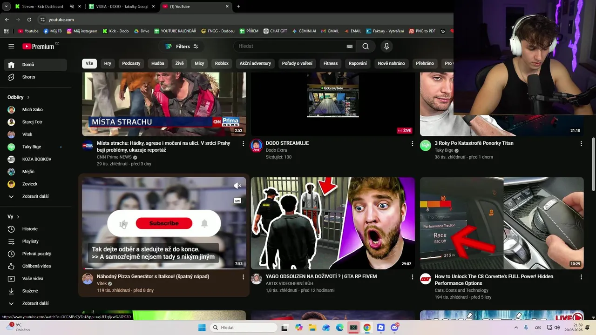This screenshot has height=335, width=596.
Task: Open the YouTube hamburger guide menu
Action: [x=11, y=46]
